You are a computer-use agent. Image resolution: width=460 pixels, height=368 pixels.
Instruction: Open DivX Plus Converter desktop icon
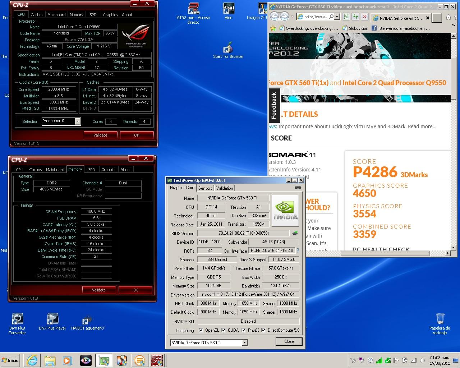tap(17, 324)
